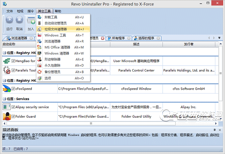This screenshot has width=225, height=154.
Task: Click the 取消 (Cancel) toolbar icon
Action: [20, 21]
